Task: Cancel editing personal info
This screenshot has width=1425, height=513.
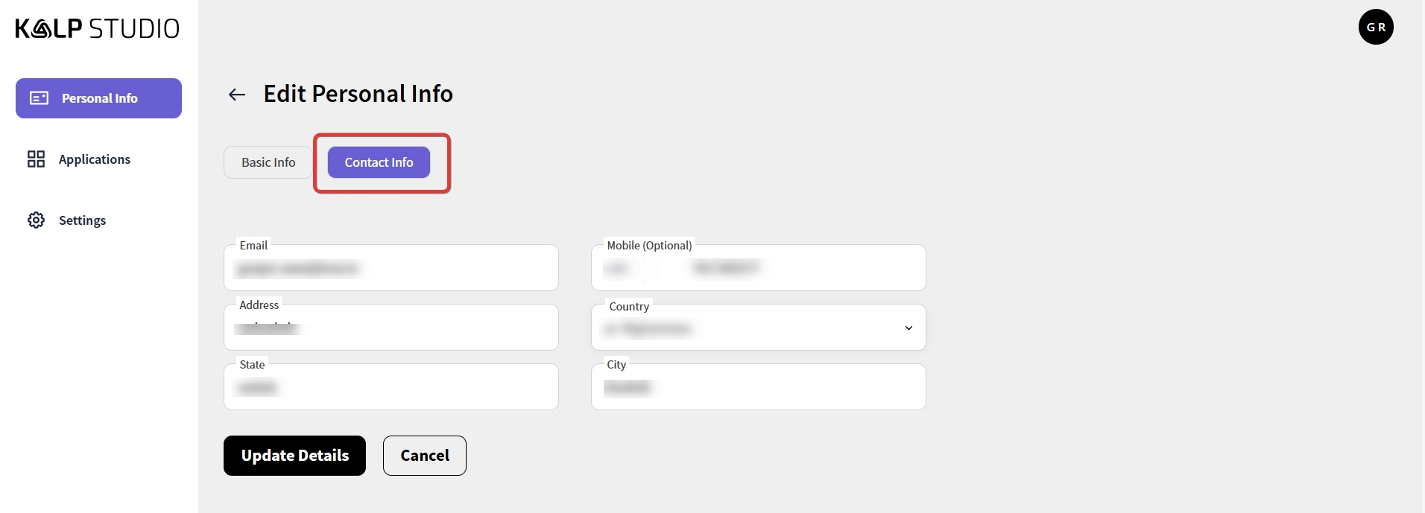Action: point(424,456)
